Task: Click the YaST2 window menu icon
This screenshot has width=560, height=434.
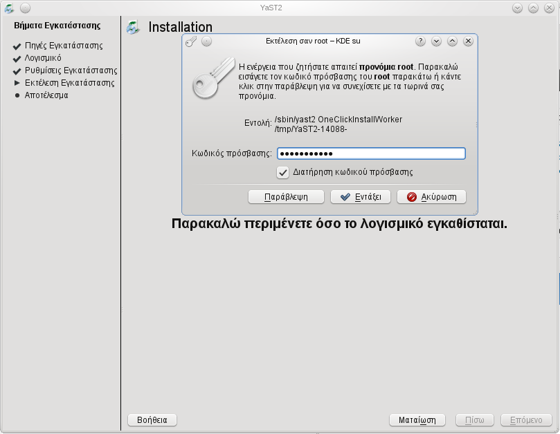Action: [9, 8]
